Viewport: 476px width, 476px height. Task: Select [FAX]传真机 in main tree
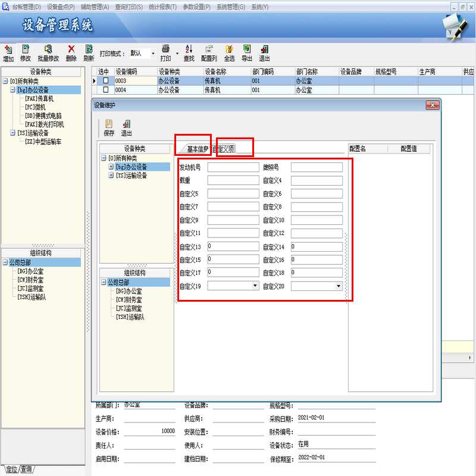click(39, 98)
